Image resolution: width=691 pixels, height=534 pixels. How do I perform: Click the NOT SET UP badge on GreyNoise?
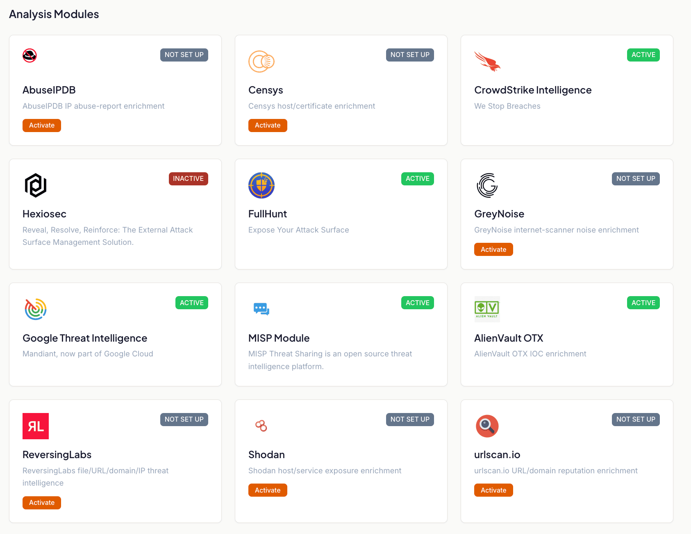636,179
